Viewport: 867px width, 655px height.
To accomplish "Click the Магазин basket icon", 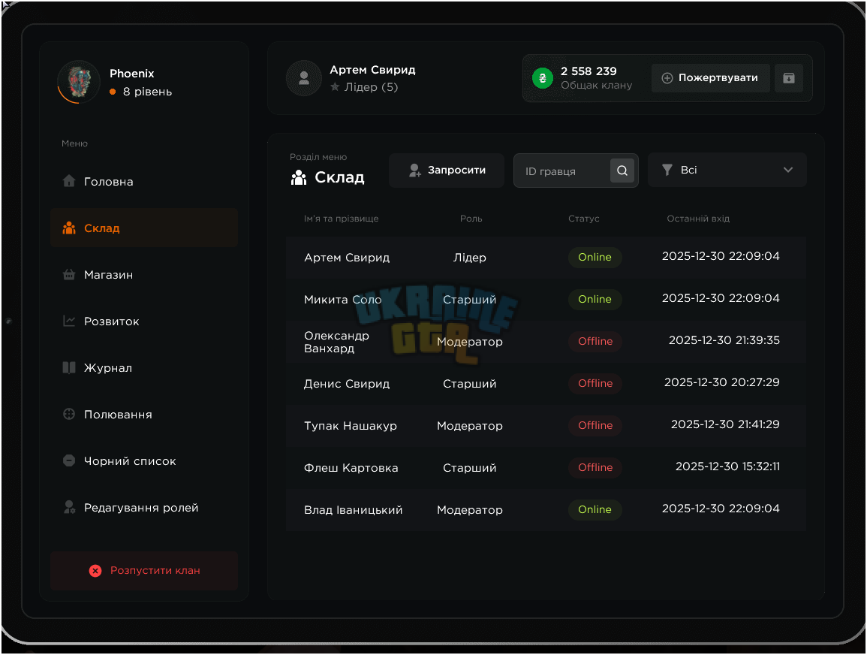I will click(69, 274).
